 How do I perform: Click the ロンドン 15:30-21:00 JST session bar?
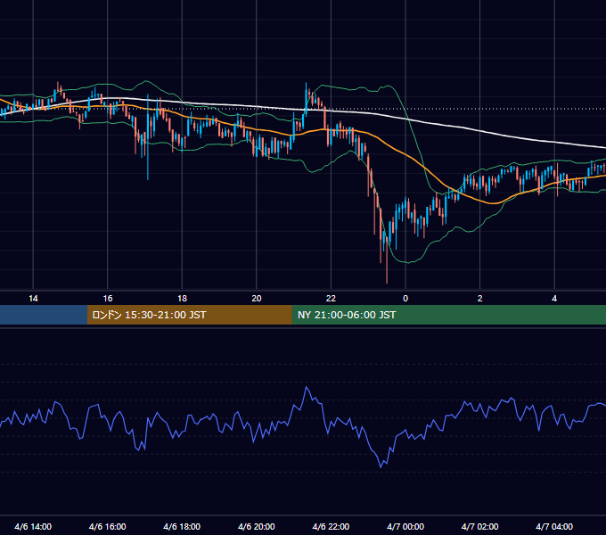click(189, 315)
